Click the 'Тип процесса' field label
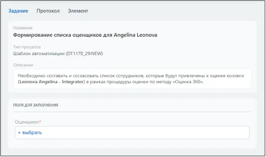Viewport: 266px width, 157px height. pos(27,47)
